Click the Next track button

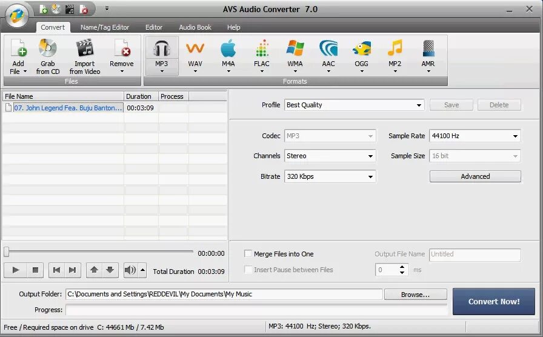pyautogui.click(x=72, y=270)
